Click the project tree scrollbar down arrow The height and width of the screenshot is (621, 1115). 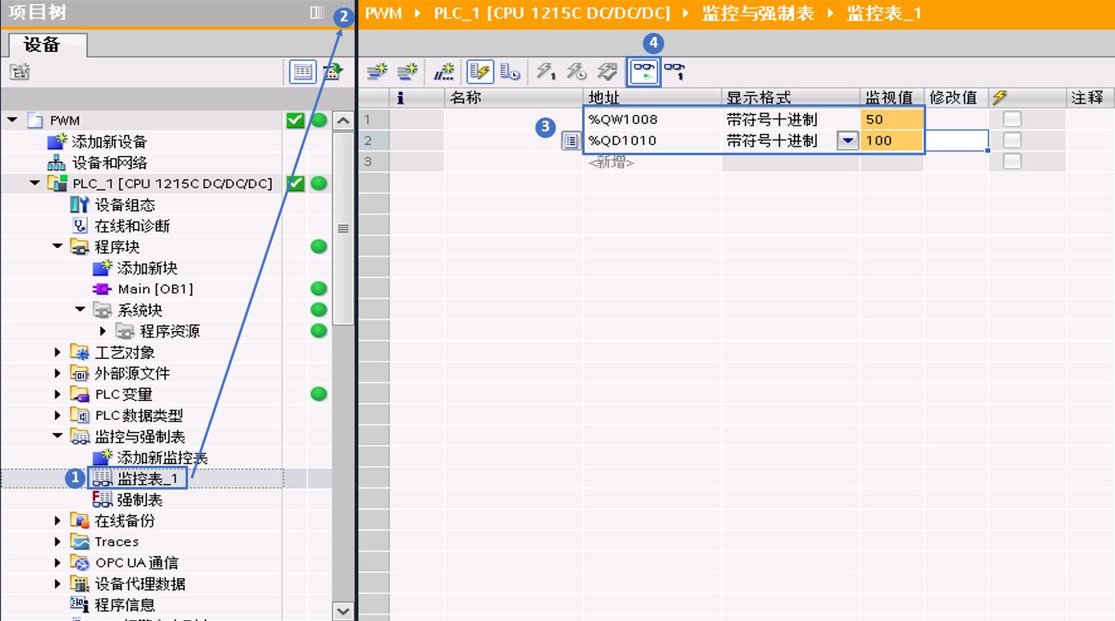click(x=343, y=610)
